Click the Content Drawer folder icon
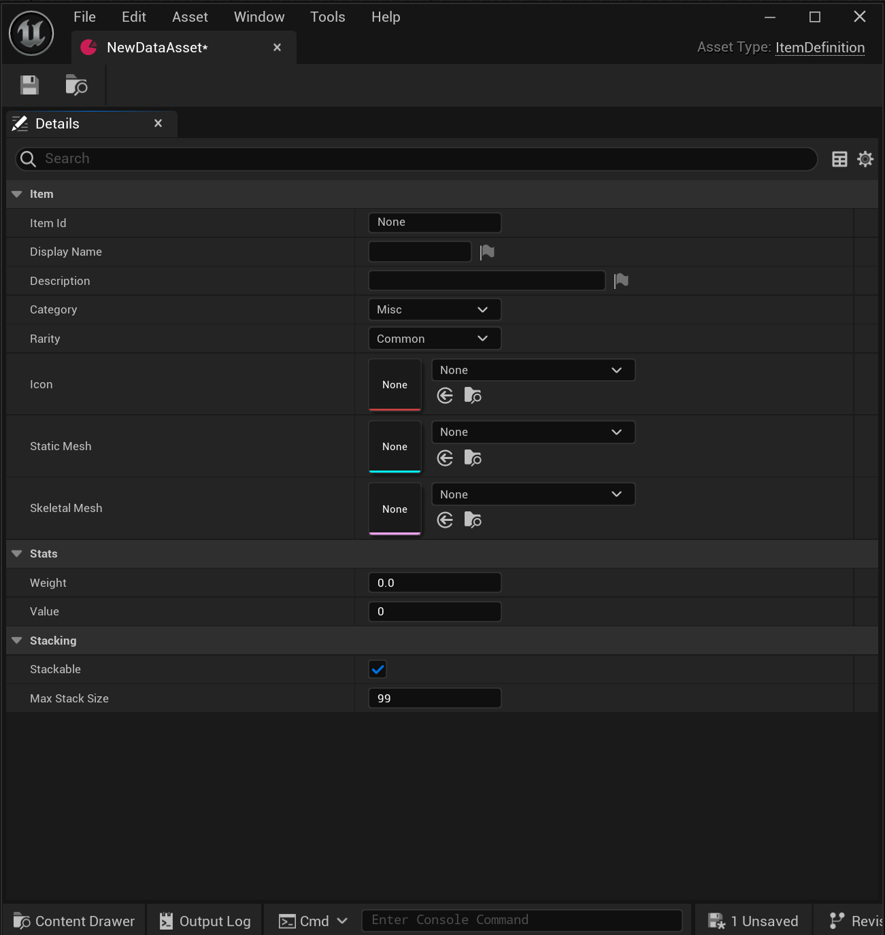885x935 pixels. click(22, 921)
